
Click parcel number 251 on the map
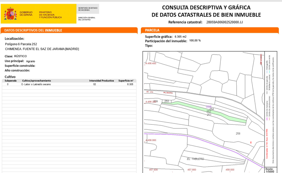coord(209,115)
